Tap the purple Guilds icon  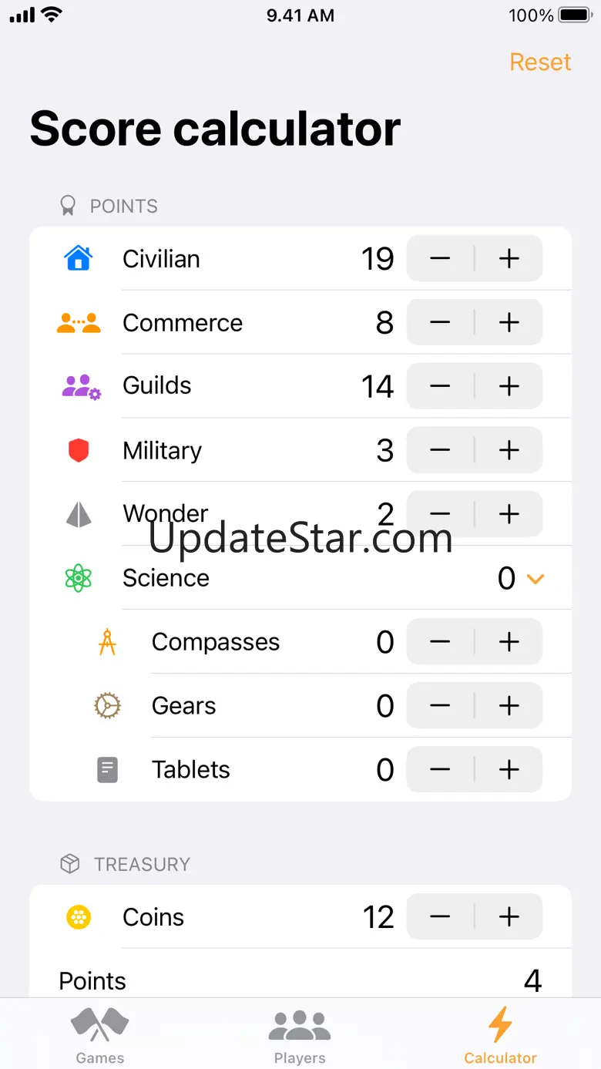80,386
